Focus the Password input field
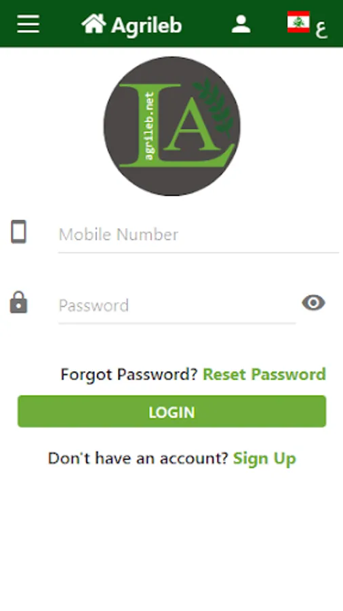 (177, 305)
